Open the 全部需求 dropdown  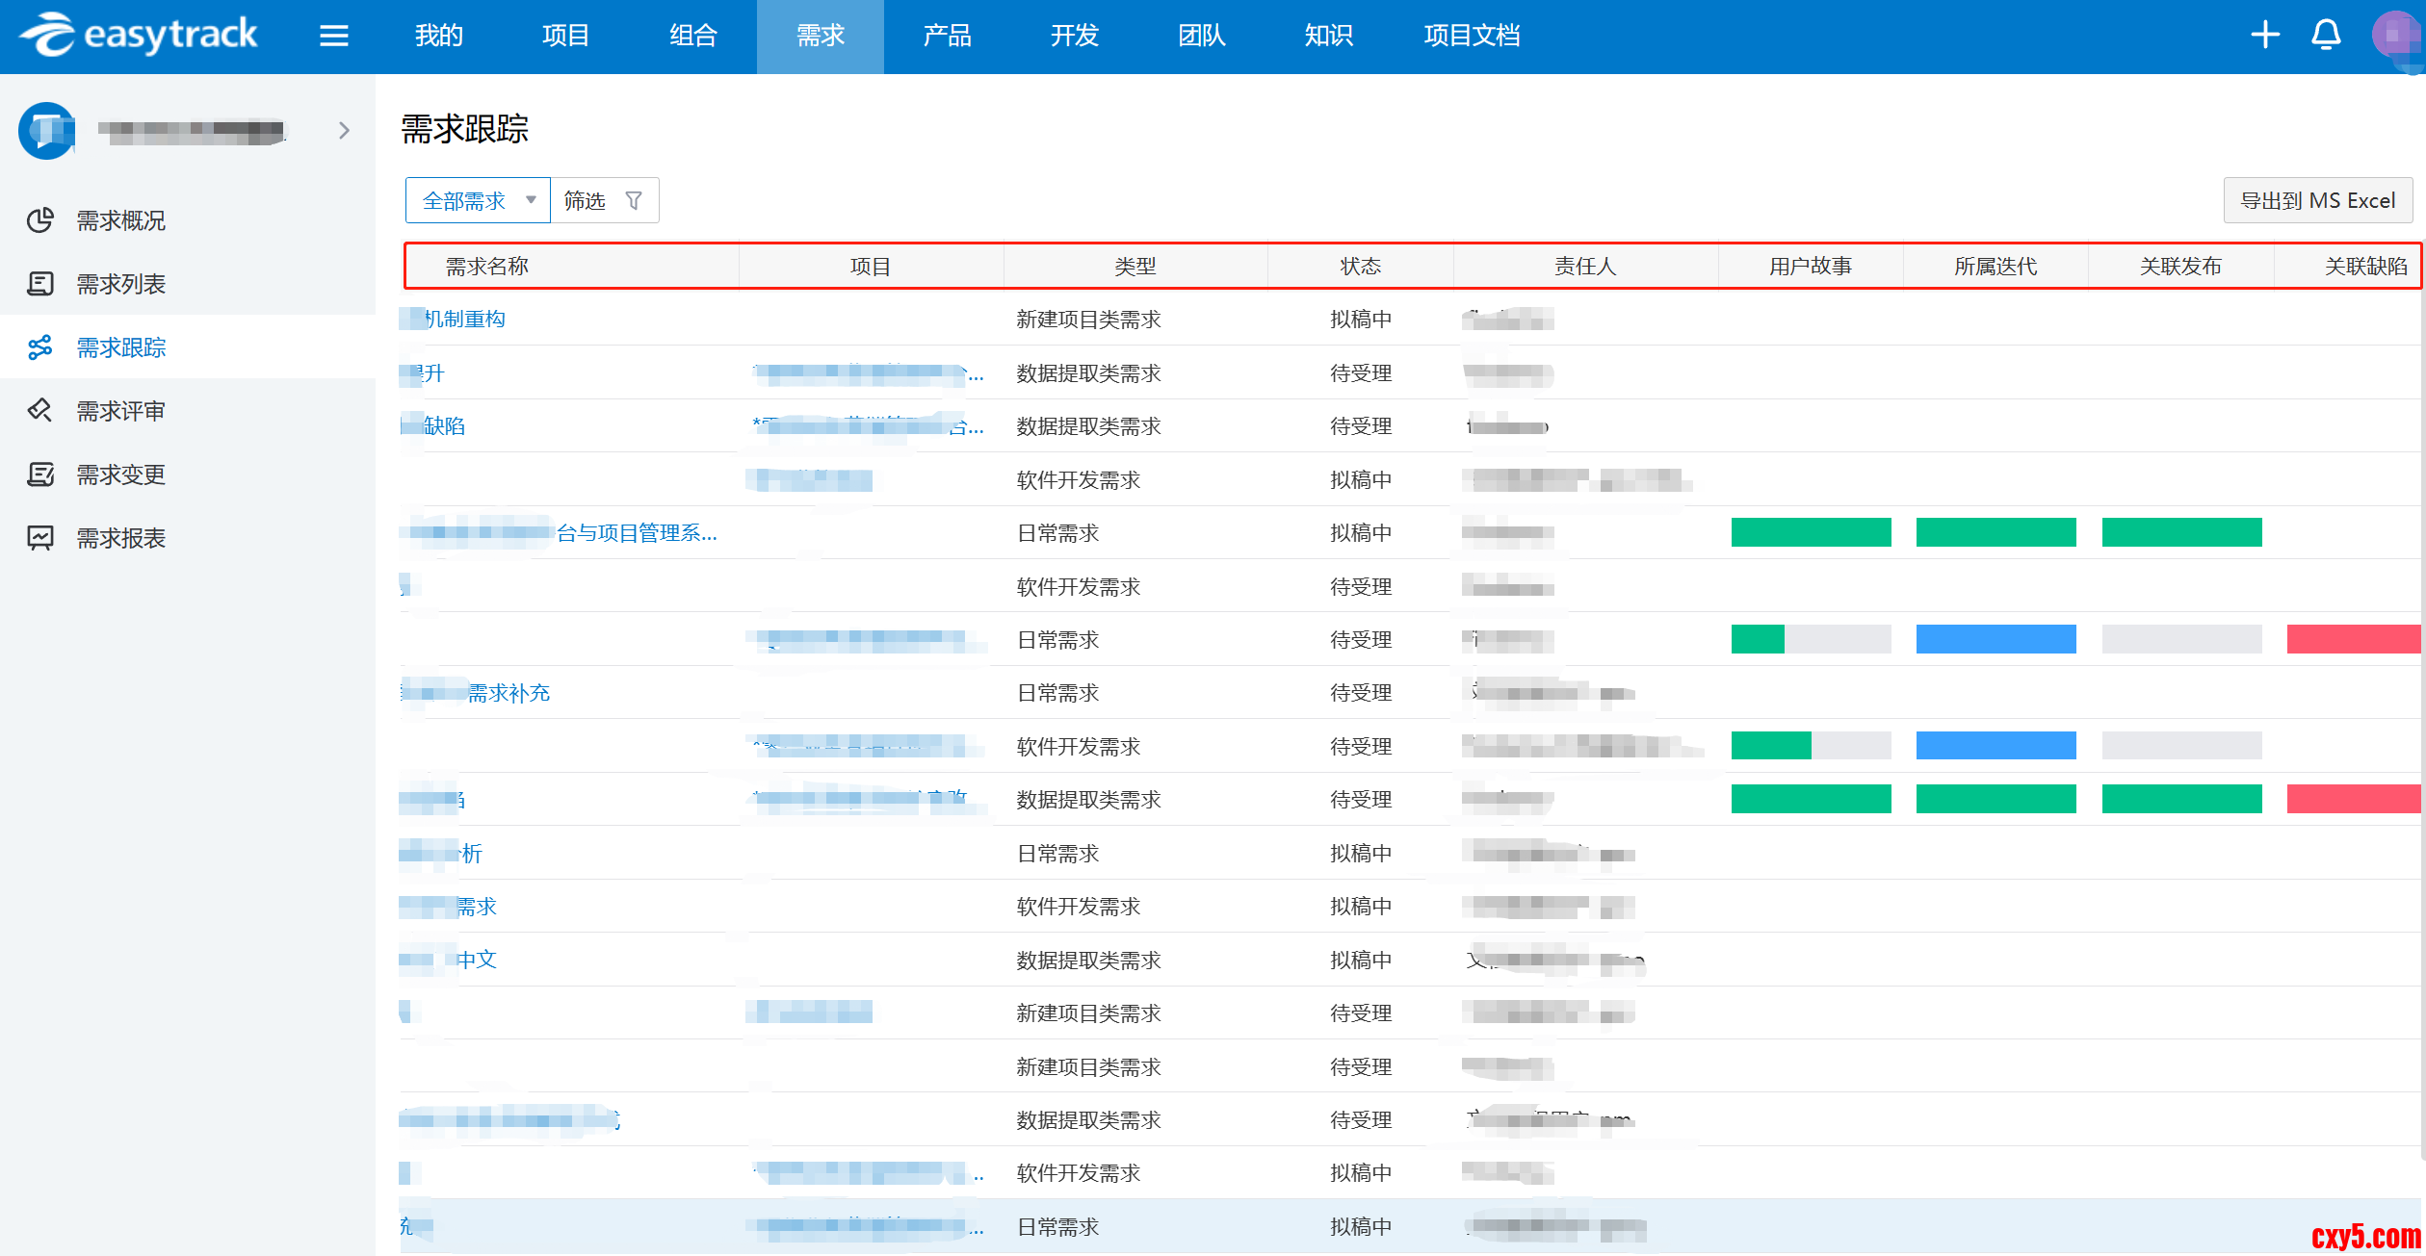pyautogui.click(x=478, y=201)
